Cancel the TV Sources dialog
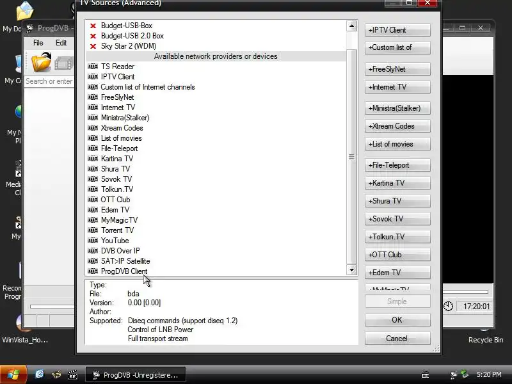Viewport: 512px width, 384px height. click(x=397, y=339)
